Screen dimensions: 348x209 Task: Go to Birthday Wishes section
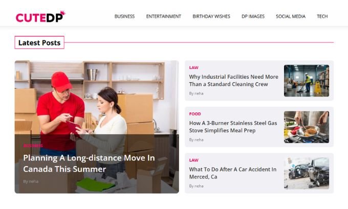(211, 16)
